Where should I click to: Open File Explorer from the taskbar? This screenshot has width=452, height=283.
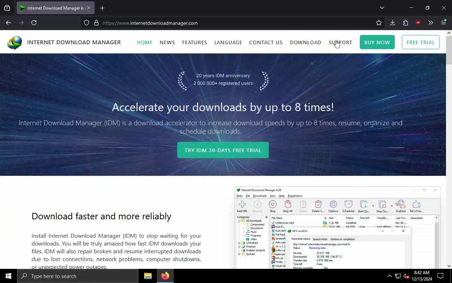(x=148, y=276)
